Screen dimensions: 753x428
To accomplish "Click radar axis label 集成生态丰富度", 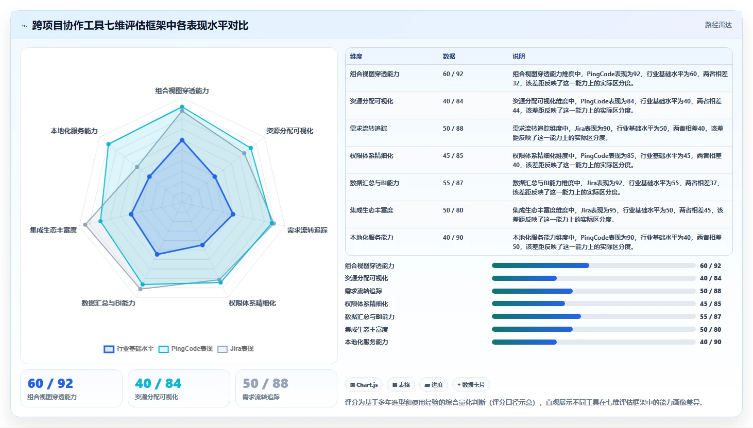I will (x=53, y=230).
